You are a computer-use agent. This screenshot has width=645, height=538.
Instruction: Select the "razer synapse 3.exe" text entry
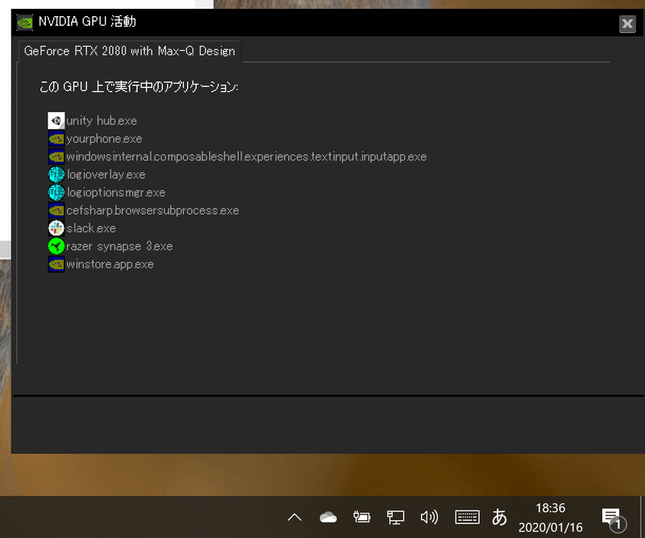coord(119,246)
